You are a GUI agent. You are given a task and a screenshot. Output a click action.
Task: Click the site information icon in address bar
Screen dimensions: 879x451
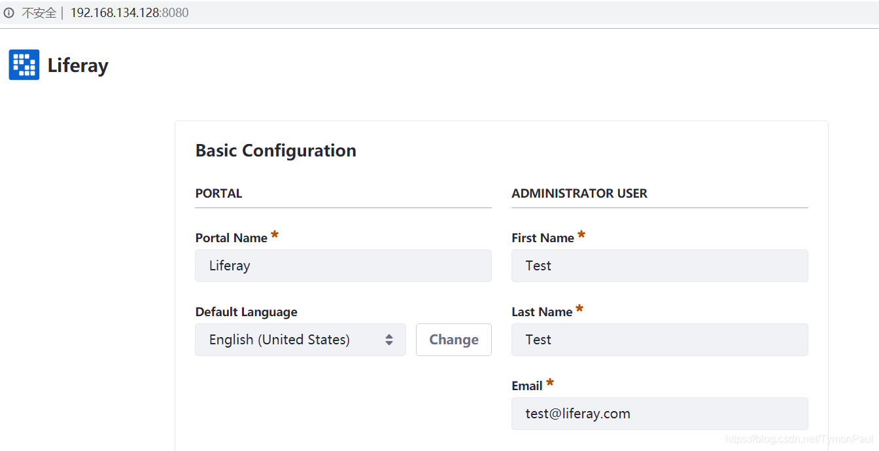(9, 13)
